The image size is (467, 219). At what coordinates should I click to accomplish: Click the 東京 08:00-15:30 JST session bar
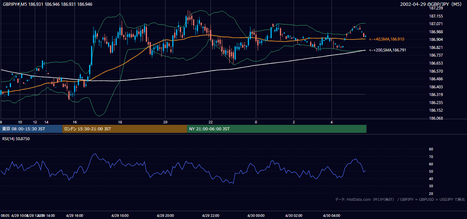click(x=31, y=129)
